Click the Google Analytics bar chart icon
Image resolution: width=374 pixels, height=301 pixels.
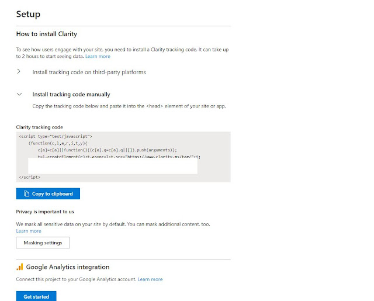click(x=20, y=267)
